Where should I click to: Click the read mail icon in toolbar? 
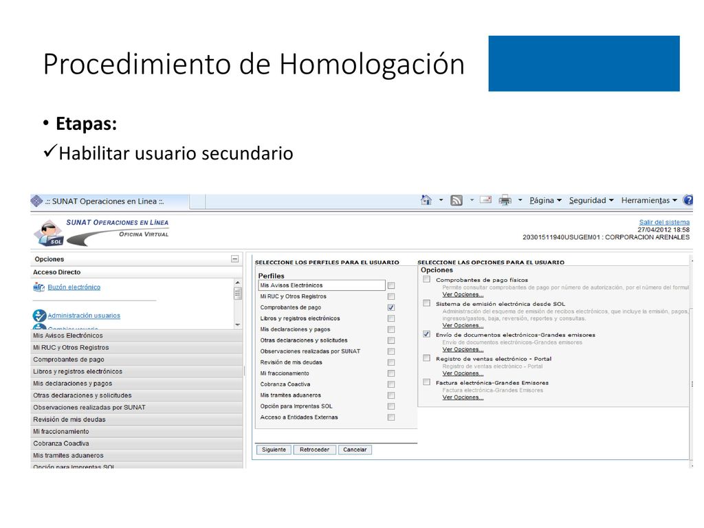[x=486, y=200]
